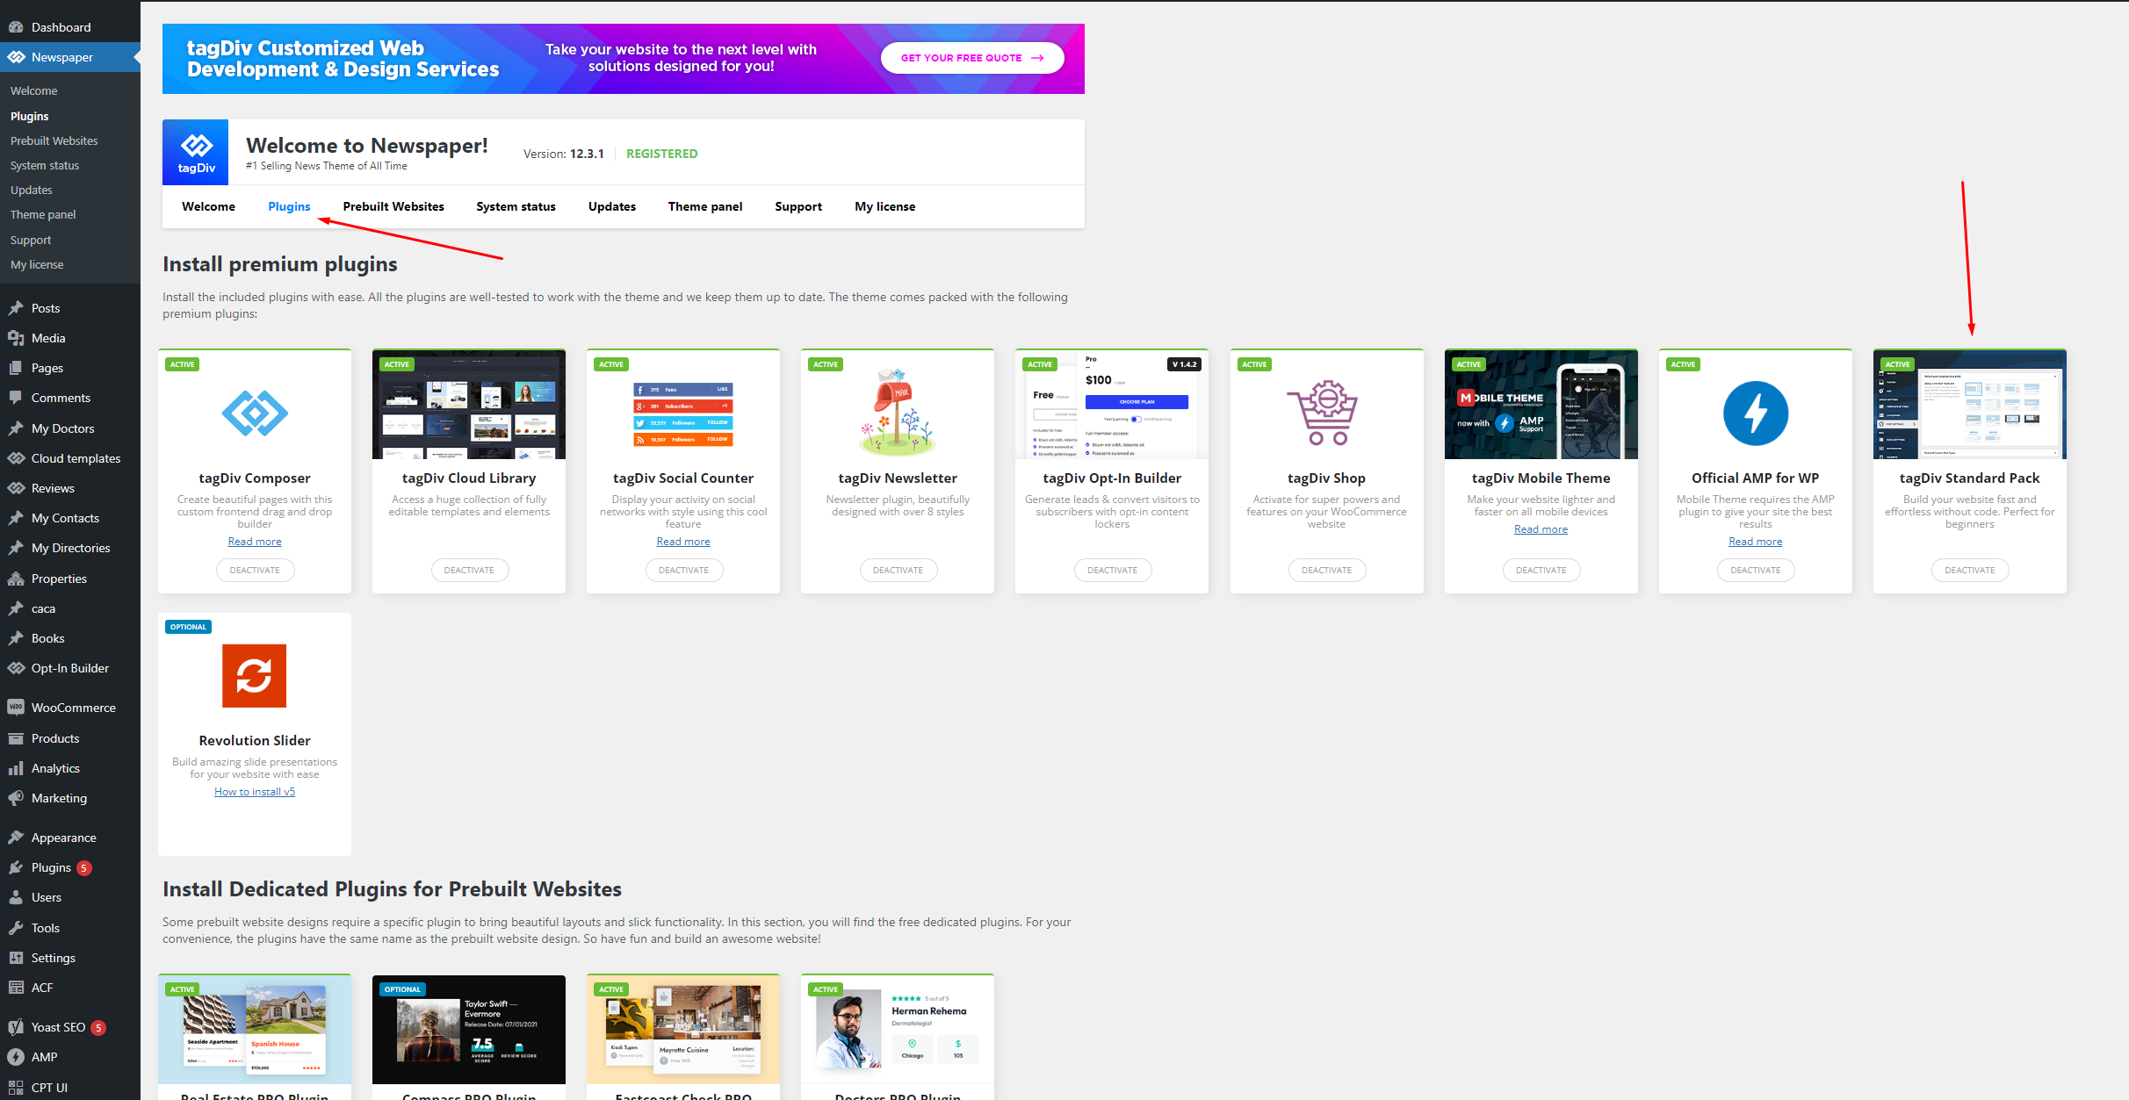The image size is (2129, 1100).
Task: Deactivate the tagDiv Cloud Library plugin
Action: click(469, 570)
